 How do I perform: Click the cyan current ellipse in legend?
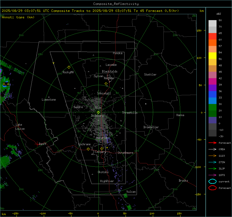click(x=212, y=181)
